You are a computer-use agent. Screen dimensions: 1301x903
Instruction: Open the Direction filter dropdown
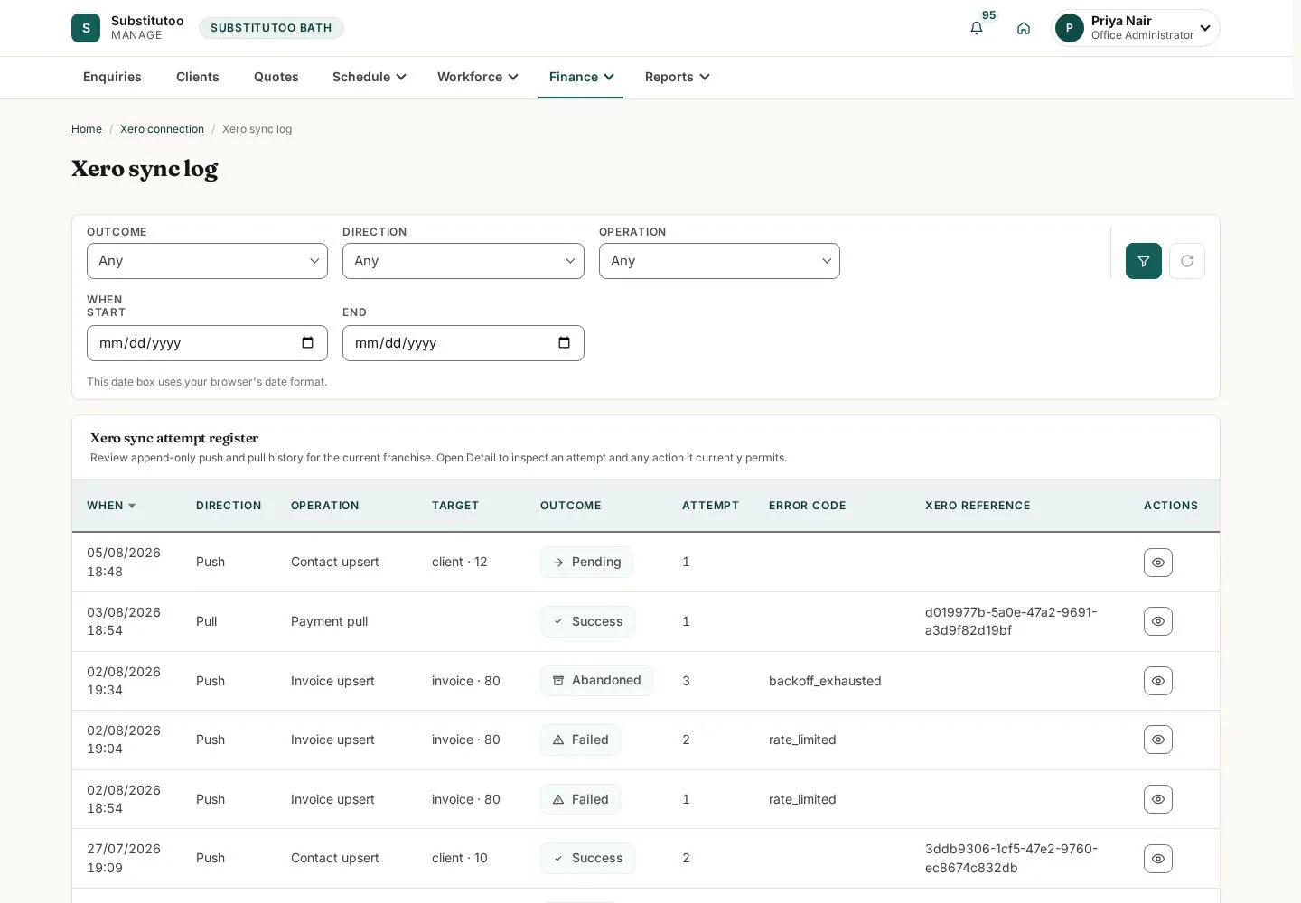(x=463, y=261)
